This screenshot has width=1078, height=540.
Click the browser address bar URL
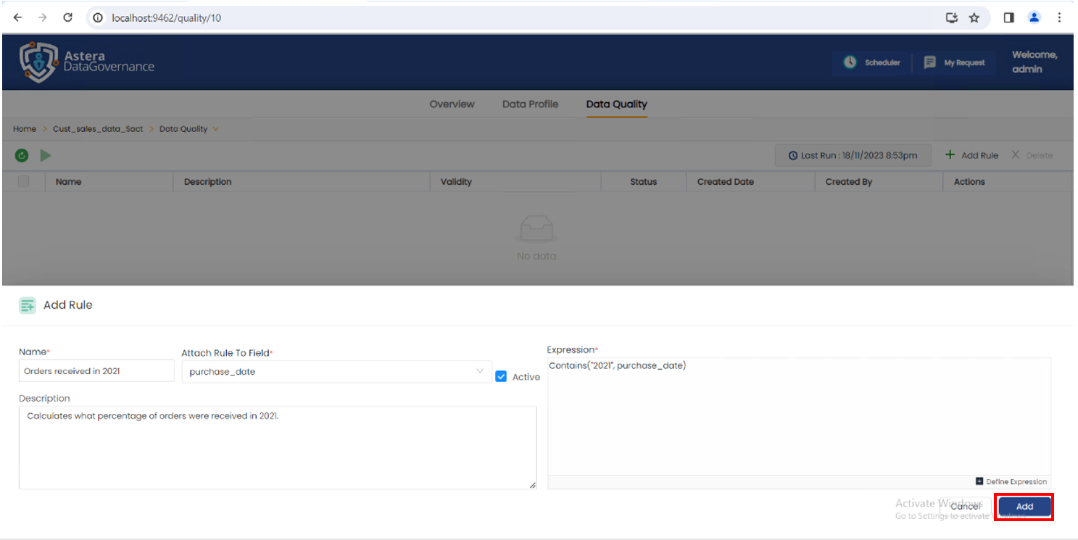coord(166,18)
